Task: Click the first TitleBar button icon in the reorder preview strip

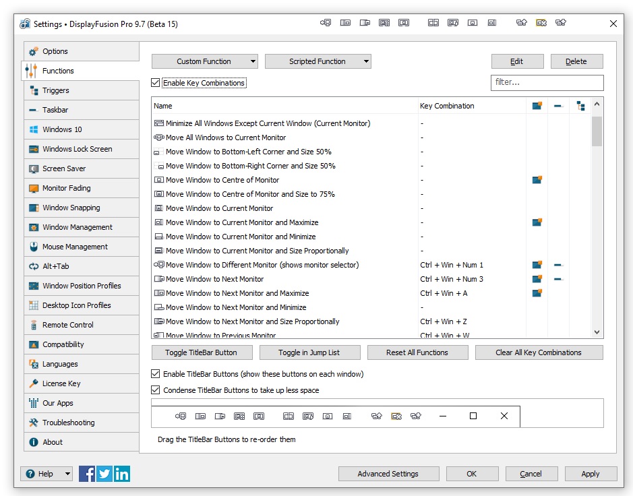Action: (x=181, y=416)
